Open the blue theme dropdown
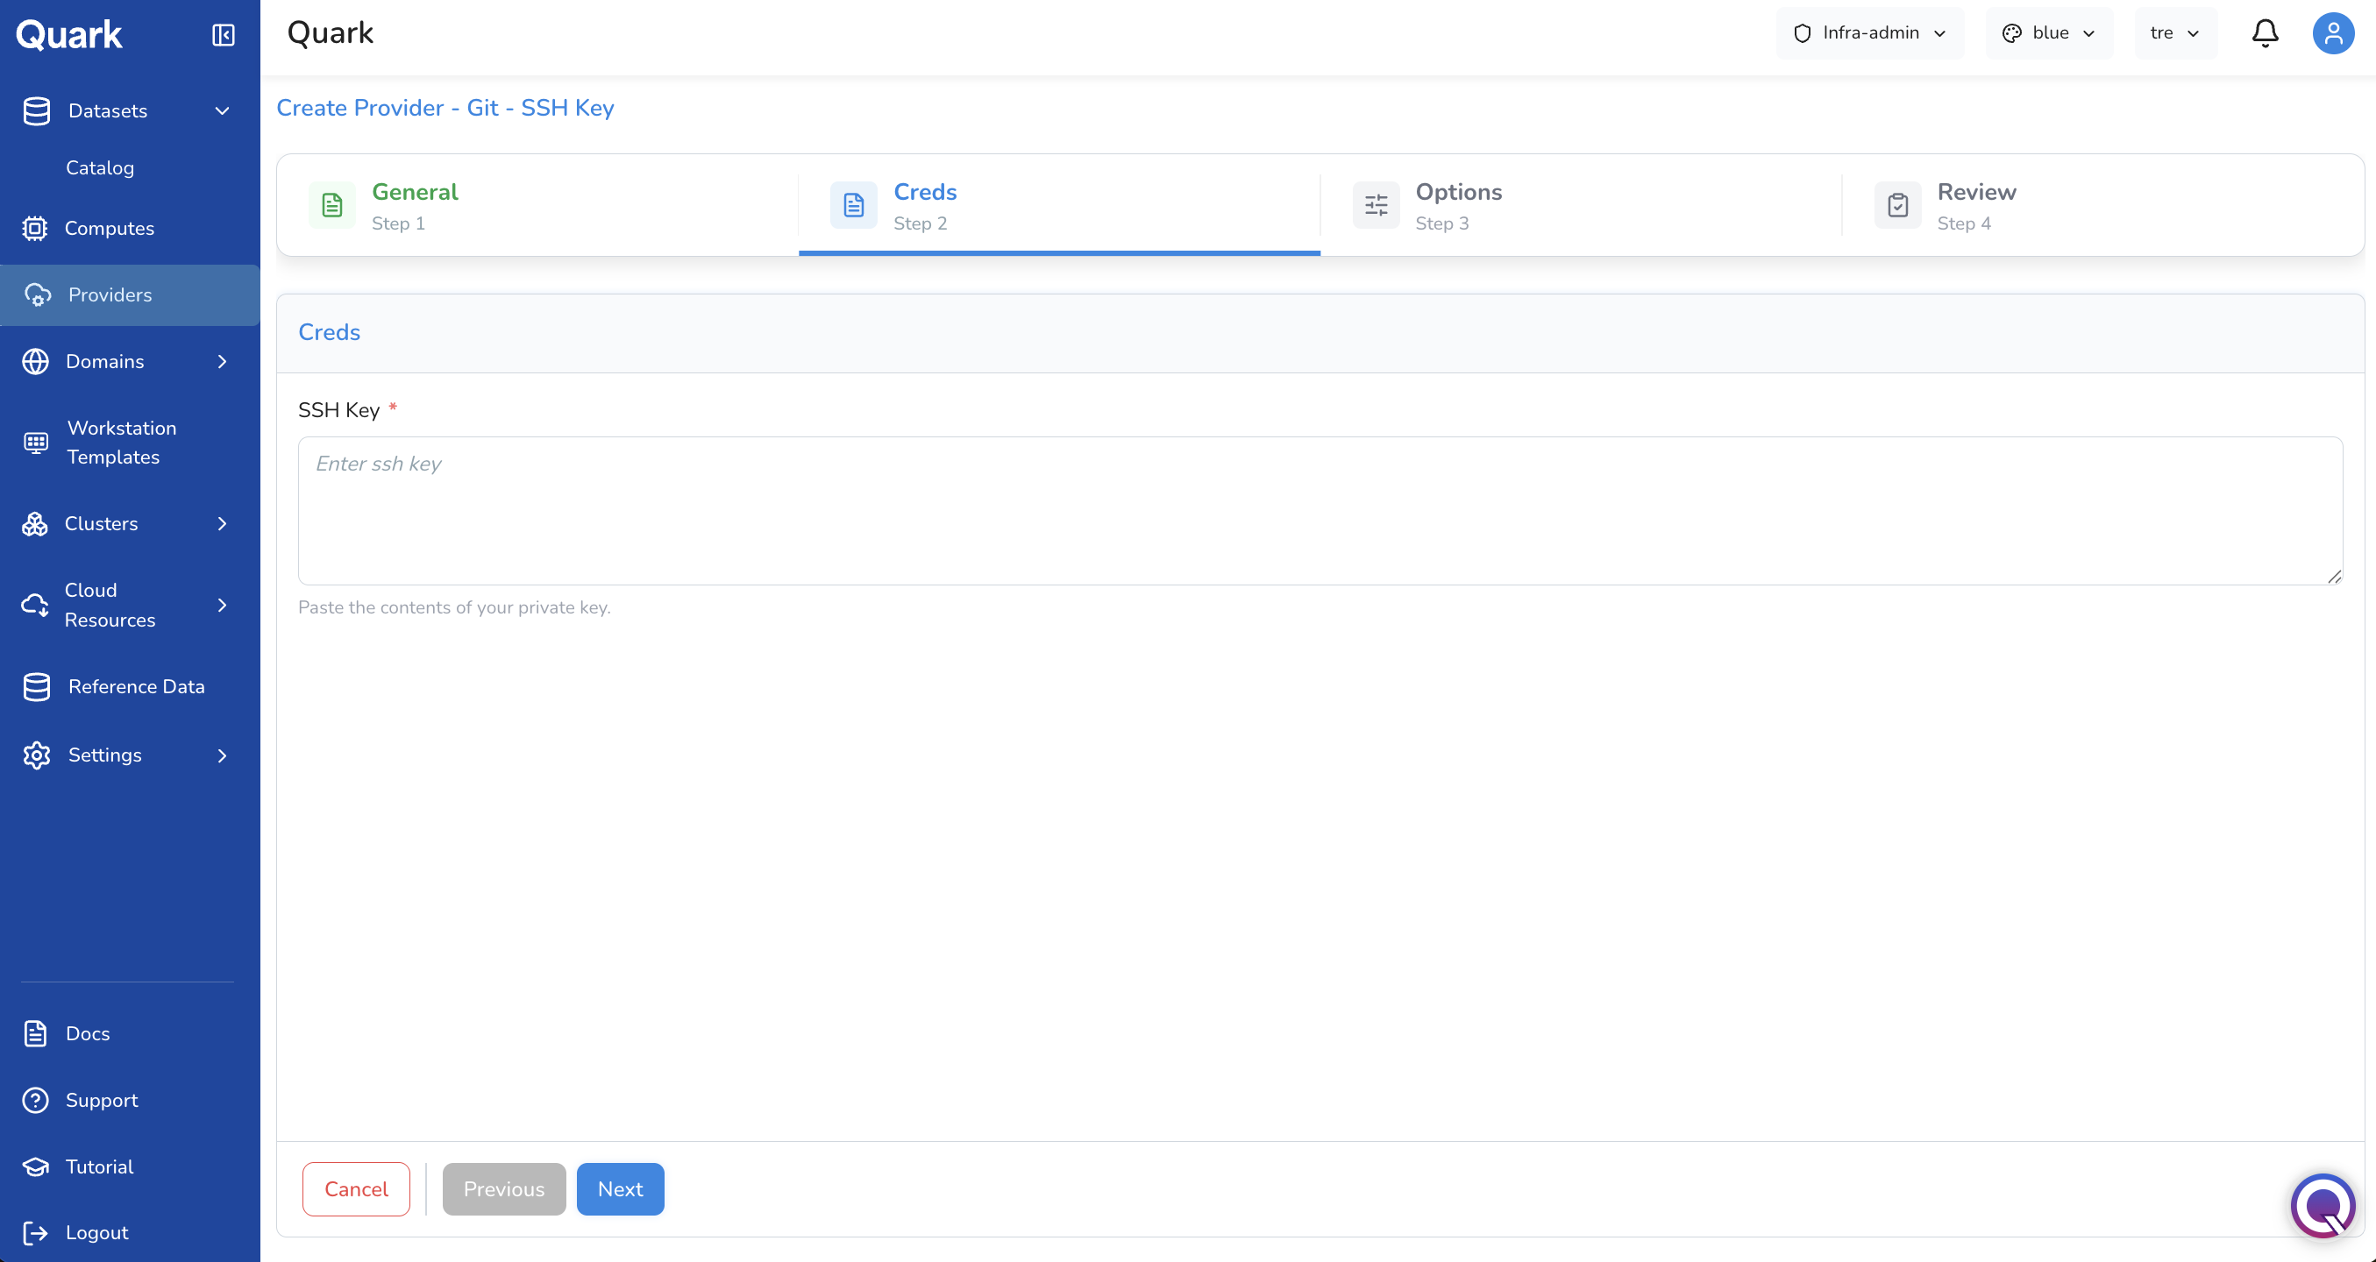2376x1262 pixels. point(2049,33)
